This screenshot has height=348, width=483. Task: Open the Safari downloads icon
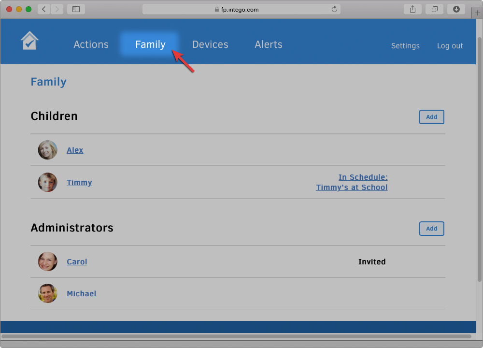(456, 9)
